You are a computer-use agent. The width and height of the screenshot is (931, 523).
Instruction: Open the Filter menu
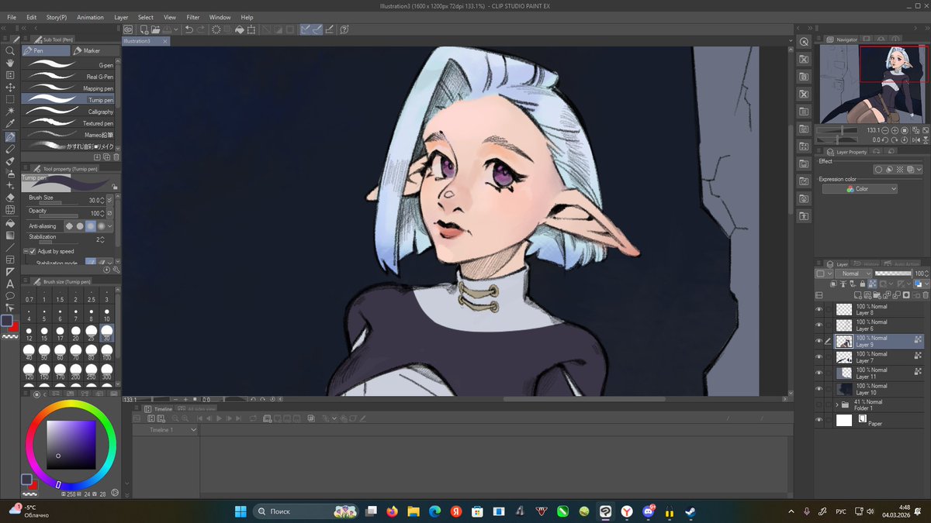pyautogui.click(x=192, y=17)
